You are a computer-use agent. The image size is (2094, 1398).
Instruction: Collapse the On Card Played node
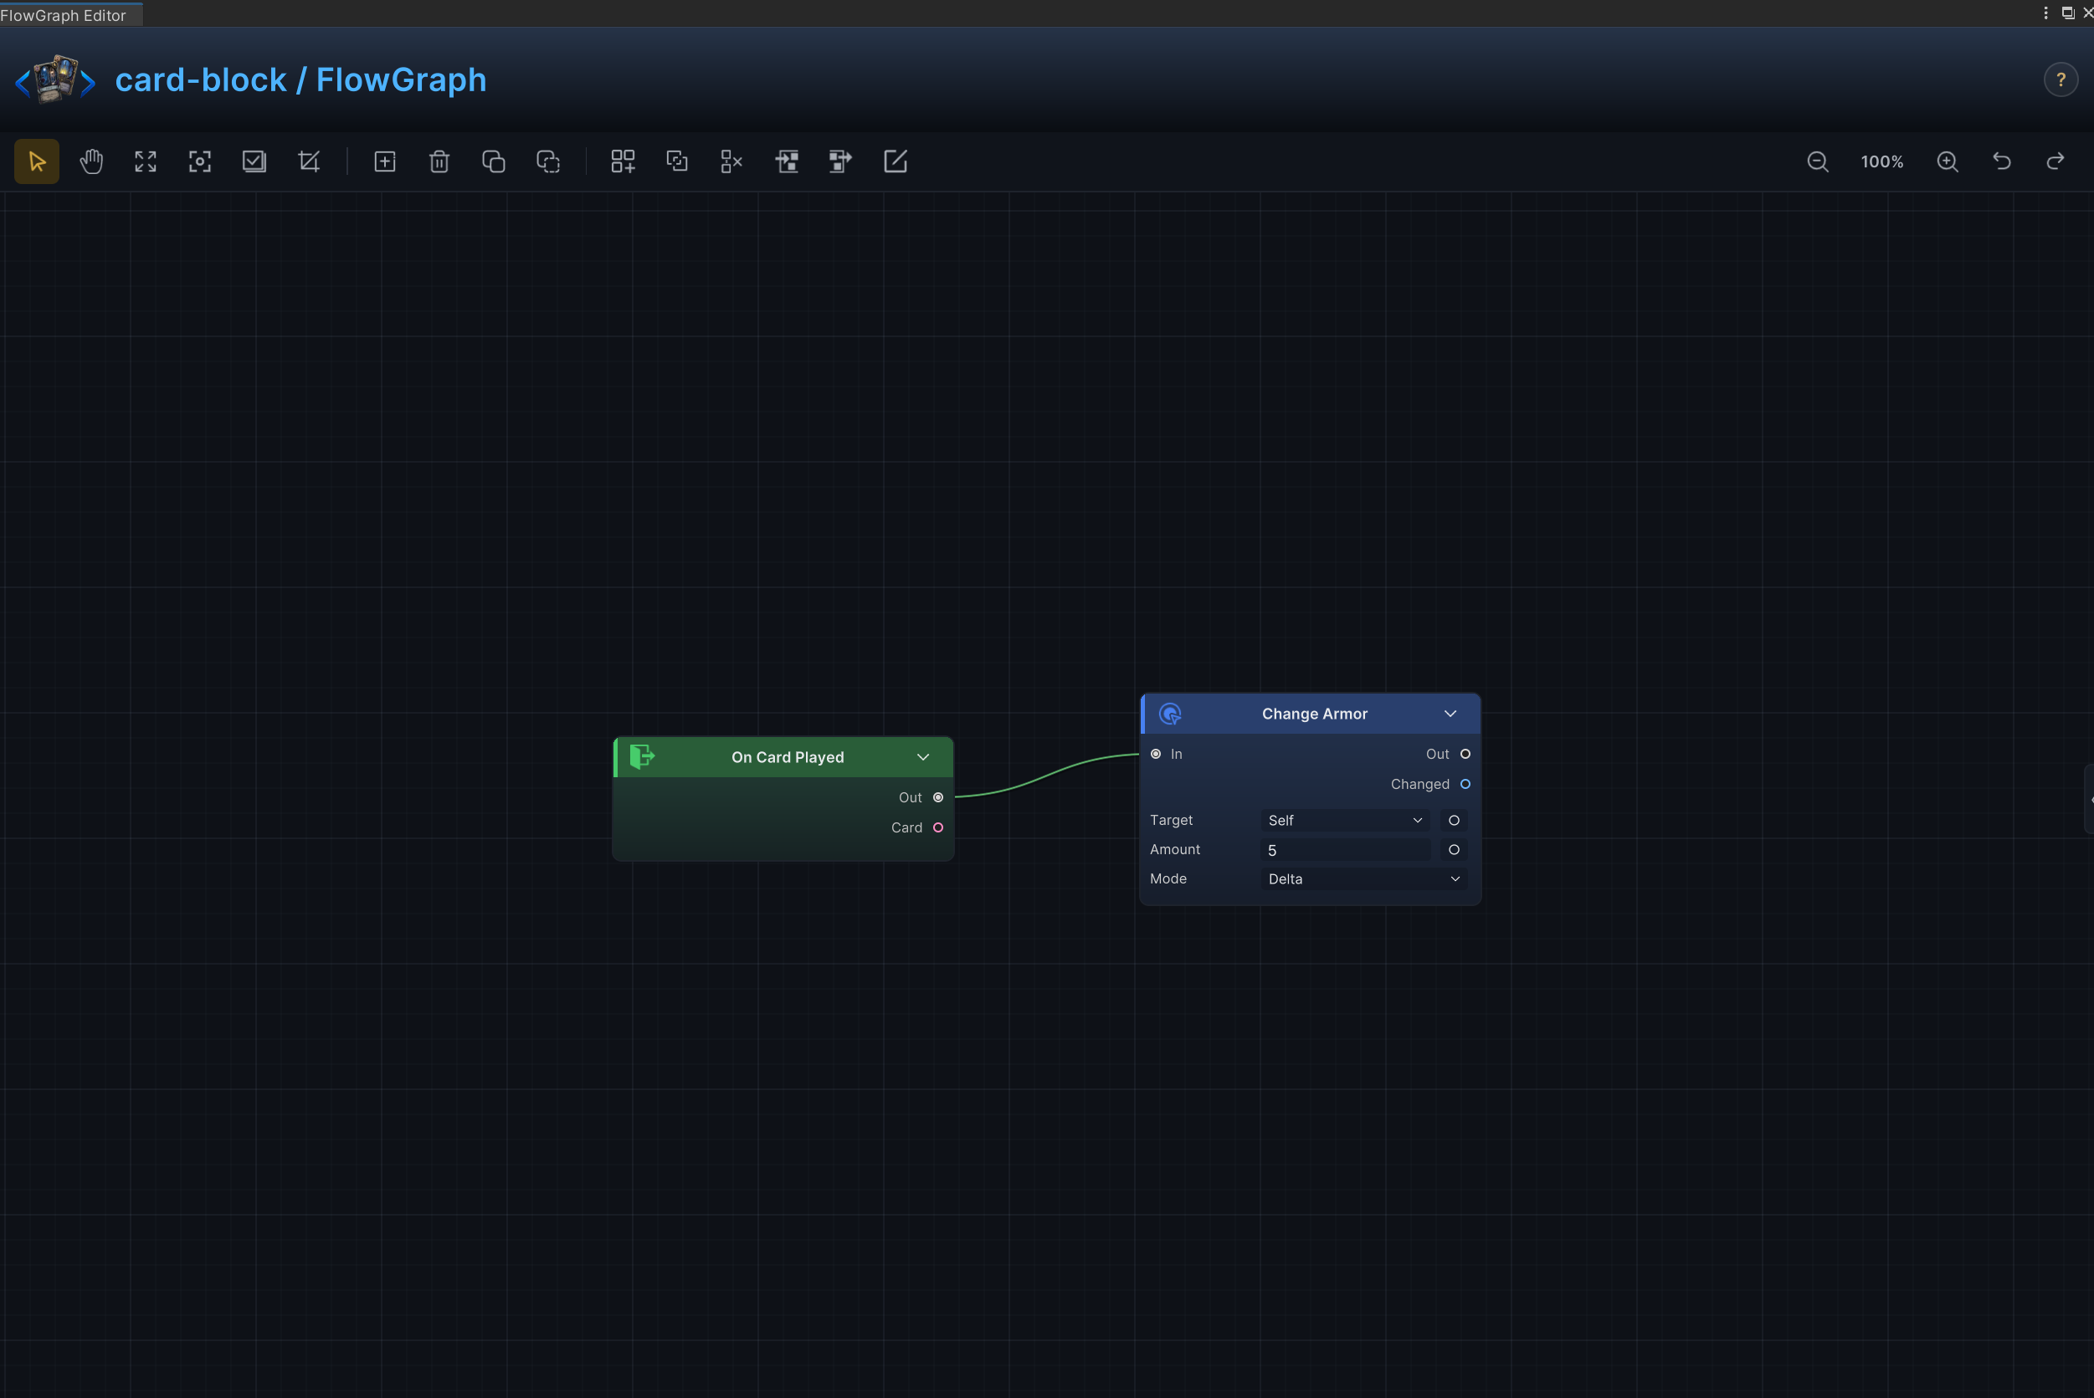tap(923, 757)
